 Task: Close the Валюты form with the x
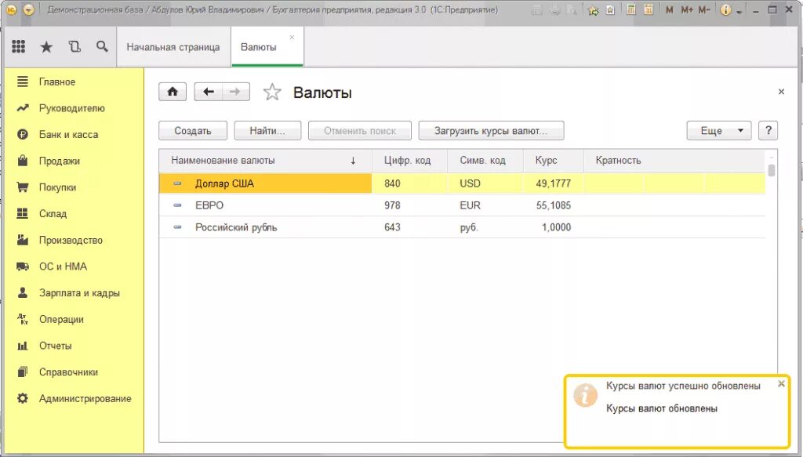[x=781, y=92]
